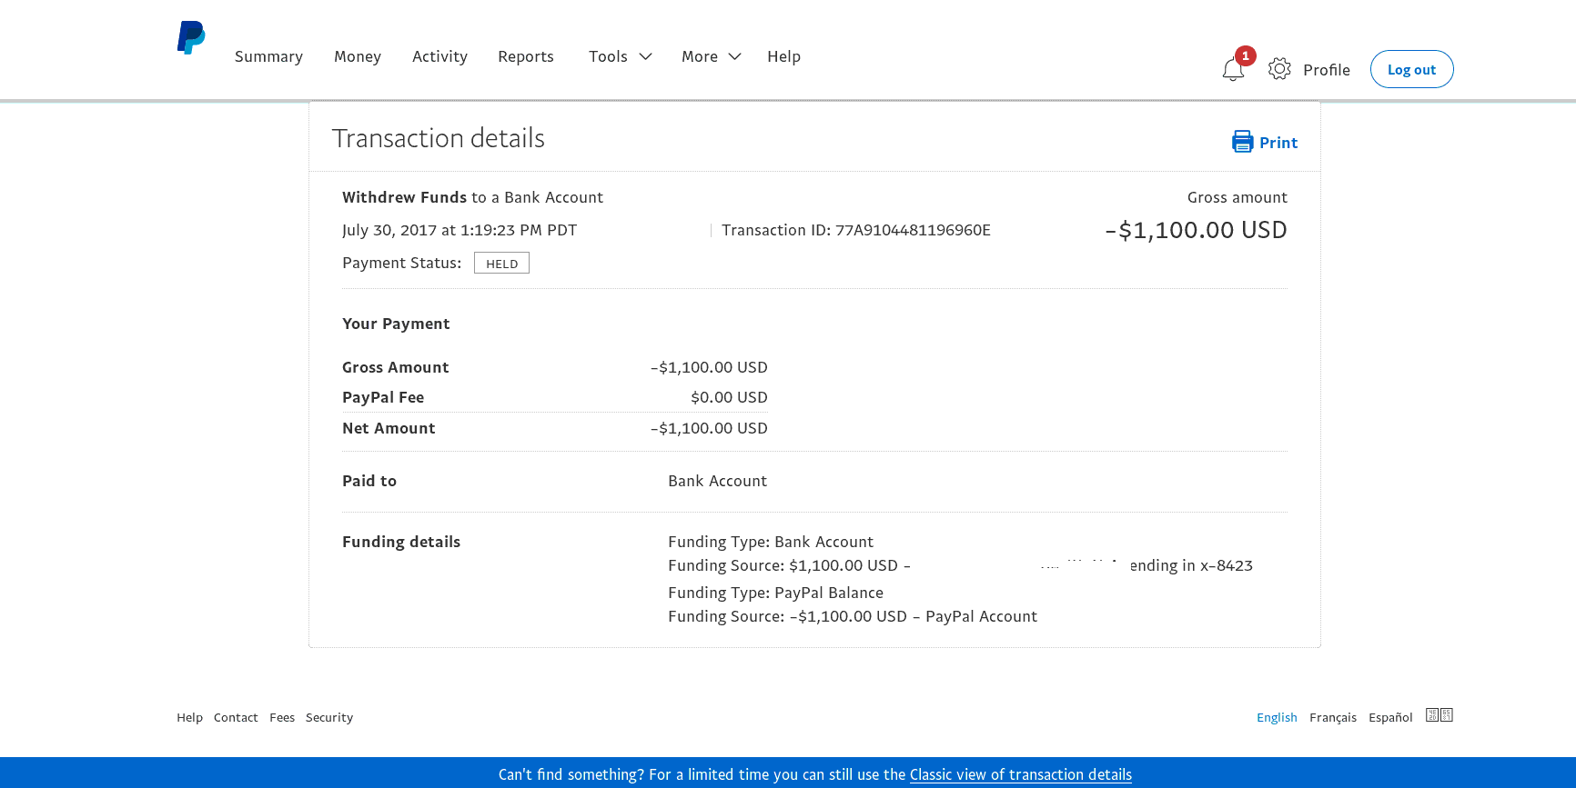Open the footer Fees link
Screen dimensions: 1576x788
point(282,717)
